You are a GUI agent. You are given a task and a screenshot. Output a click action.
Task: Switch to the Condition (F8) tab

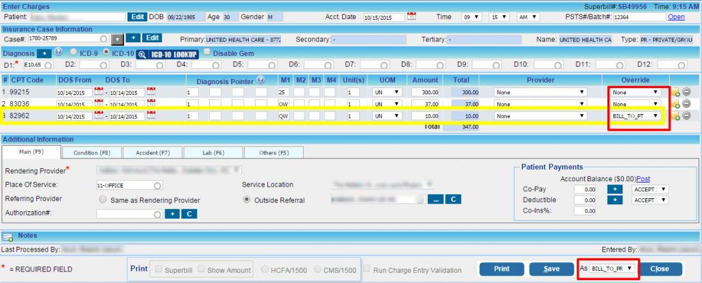coord(91,152)
